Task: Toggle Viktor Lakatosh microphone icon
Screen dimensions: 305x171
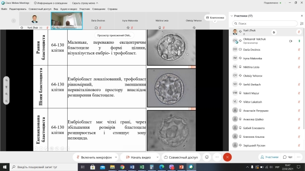Action: pyautogui.click(x=299, y=102)
